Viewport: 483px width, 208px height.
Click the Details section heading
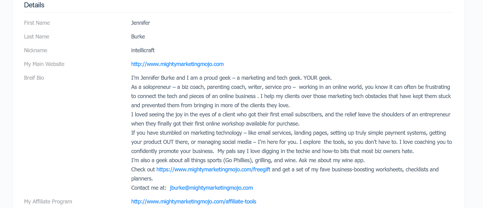coord(34,5)
